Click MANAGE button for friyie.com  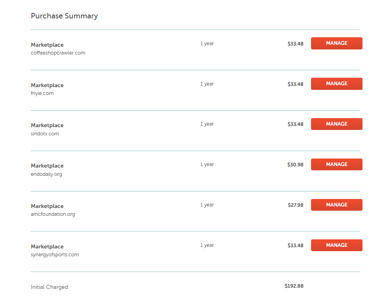[x=337, y=84]
